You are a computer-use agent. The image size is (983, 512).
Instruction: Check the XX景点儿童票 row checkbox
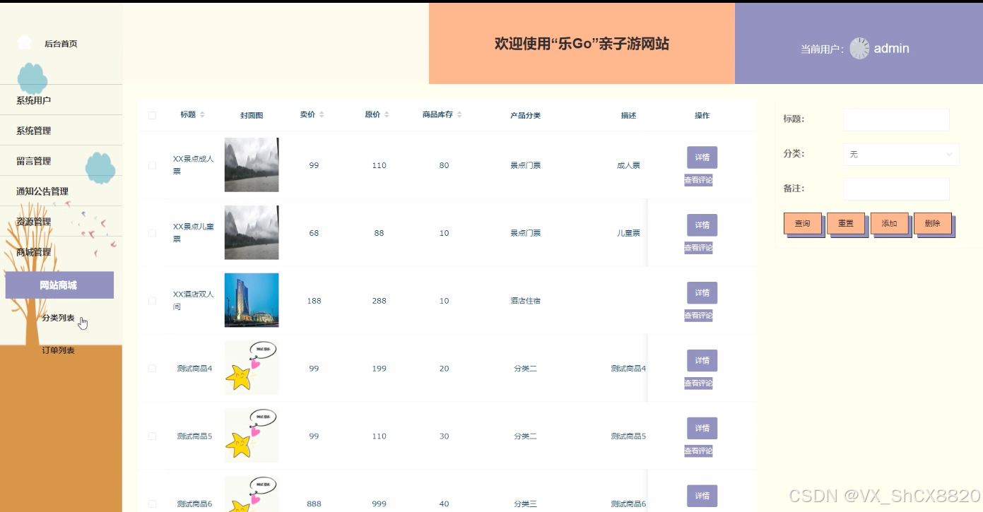[152, 233]
